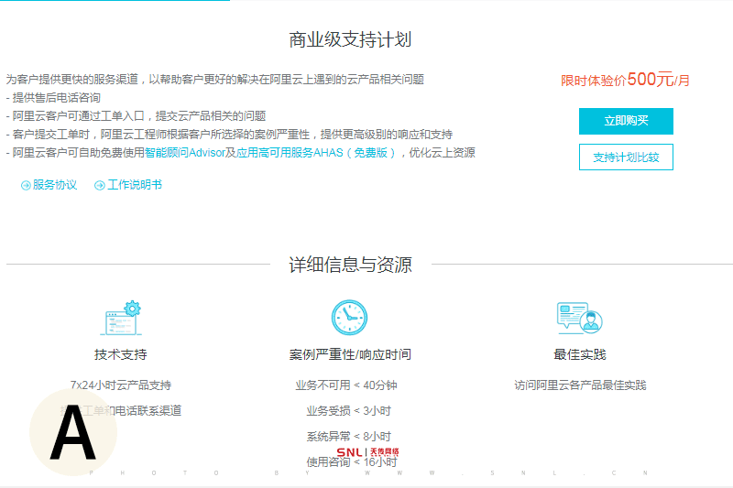Click the line 提供售后电话咨询
Viewport: 733px width, 488px height.
[53, 98]
